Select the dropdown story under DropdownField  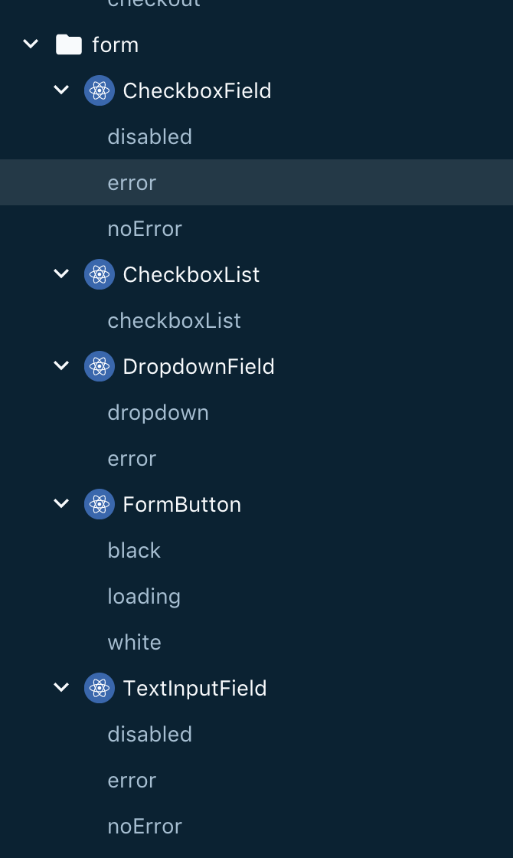tap(158, 412)
